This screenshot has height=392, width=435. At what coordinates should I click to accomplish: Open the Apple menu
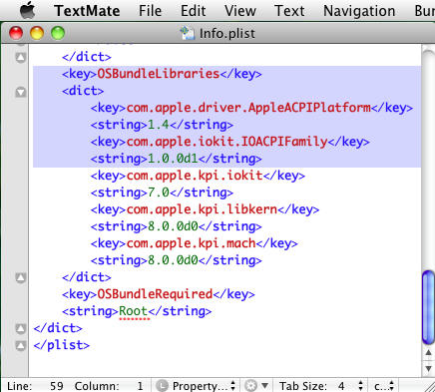[27, 11]
